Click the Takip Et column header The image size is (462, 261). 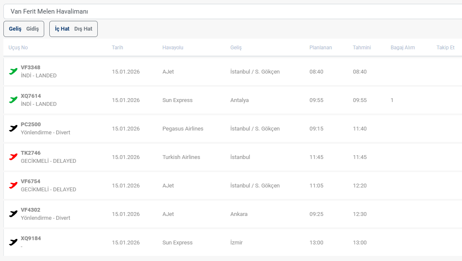click(445, 48)
